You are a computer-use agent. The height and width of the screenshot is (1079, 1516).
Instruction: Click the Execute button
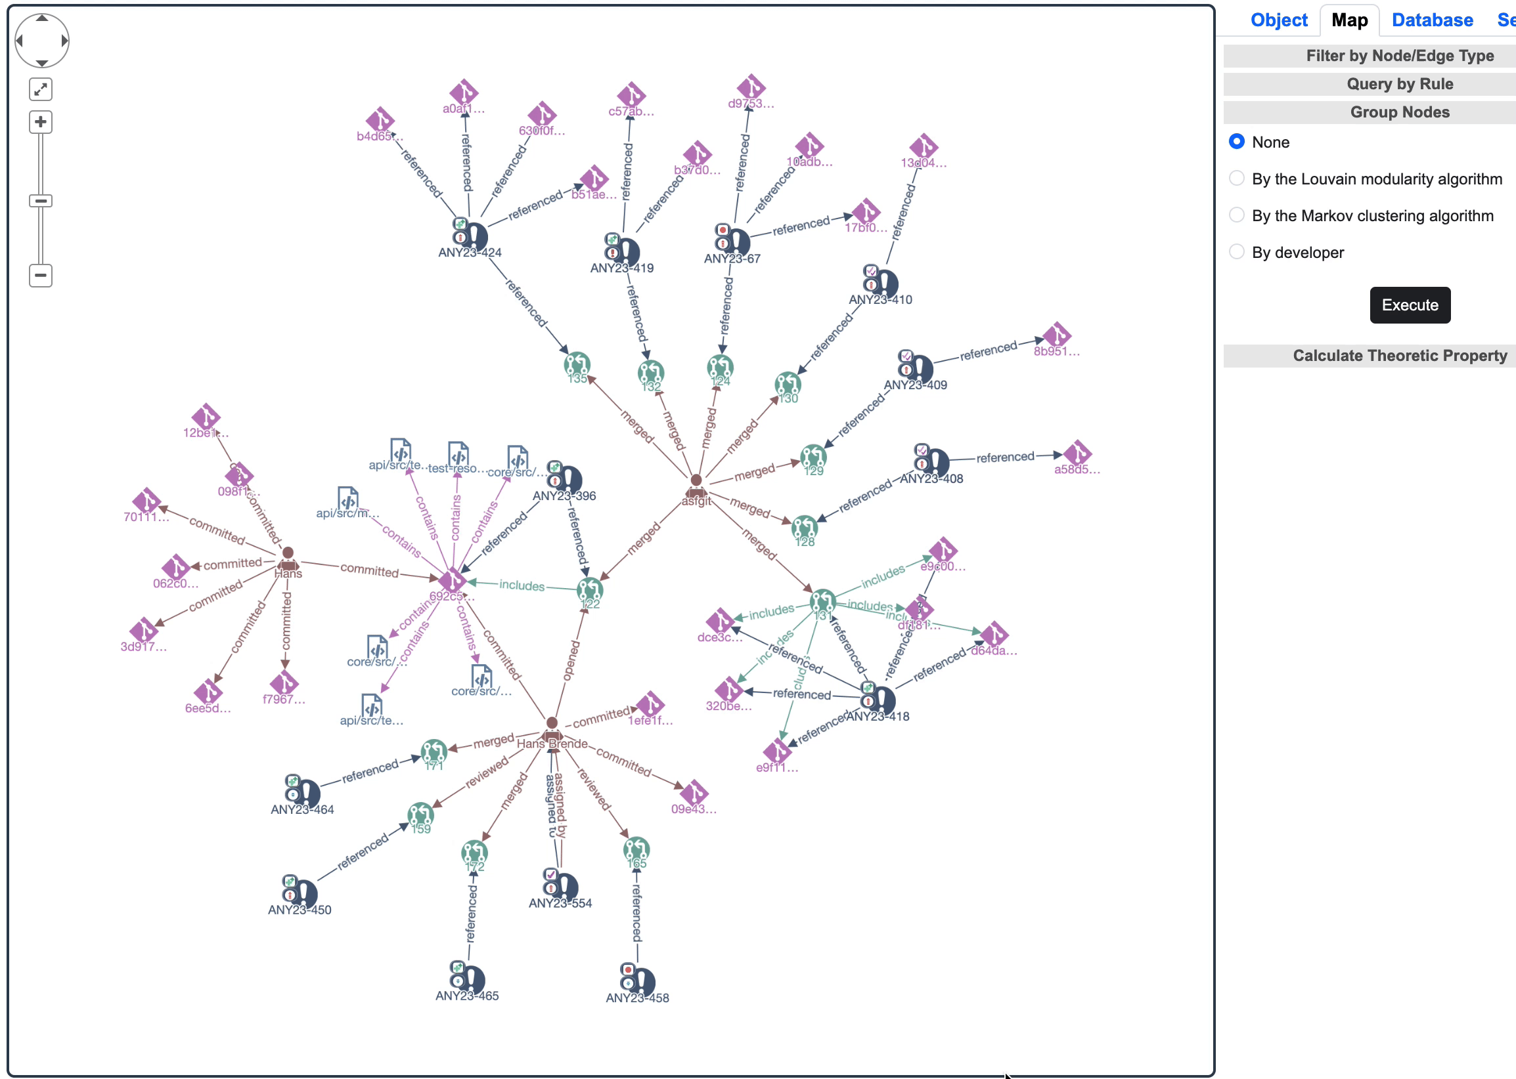tap(1410, 304)
